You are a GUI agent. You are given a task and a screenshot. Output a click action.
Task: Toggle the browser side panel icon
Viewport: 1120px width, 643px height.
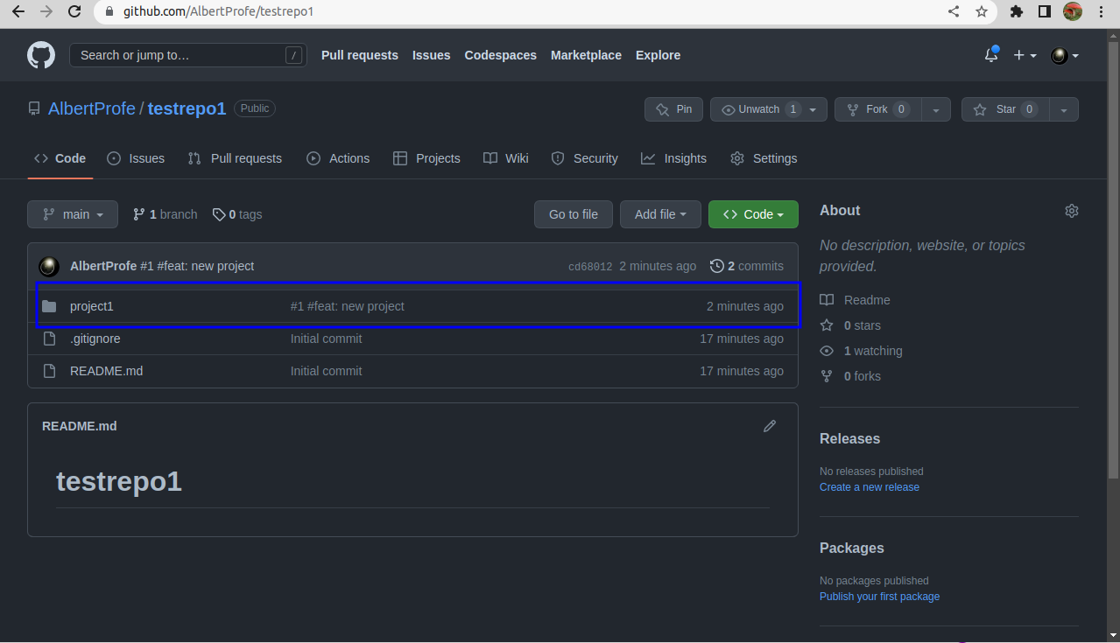coord(1045,11)
